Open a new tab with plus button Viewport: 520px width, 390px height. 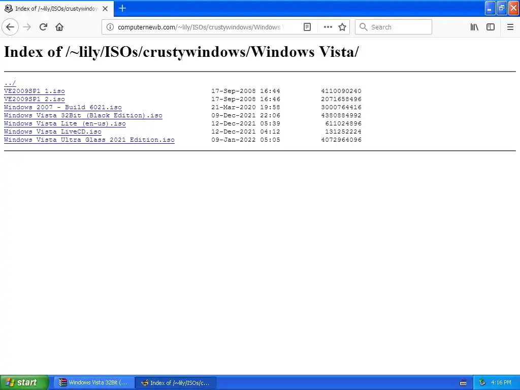pos(122,8)
